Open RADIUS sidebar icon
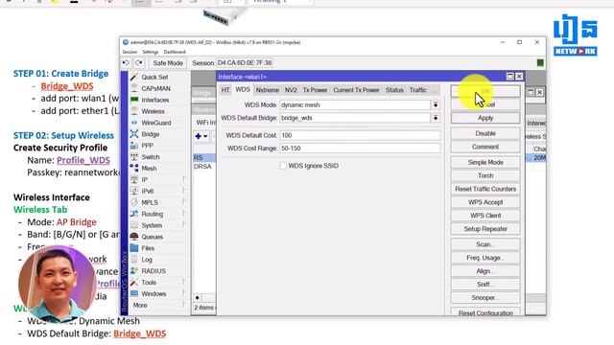The width and height of the screenshot is (614, 345). 134,270
